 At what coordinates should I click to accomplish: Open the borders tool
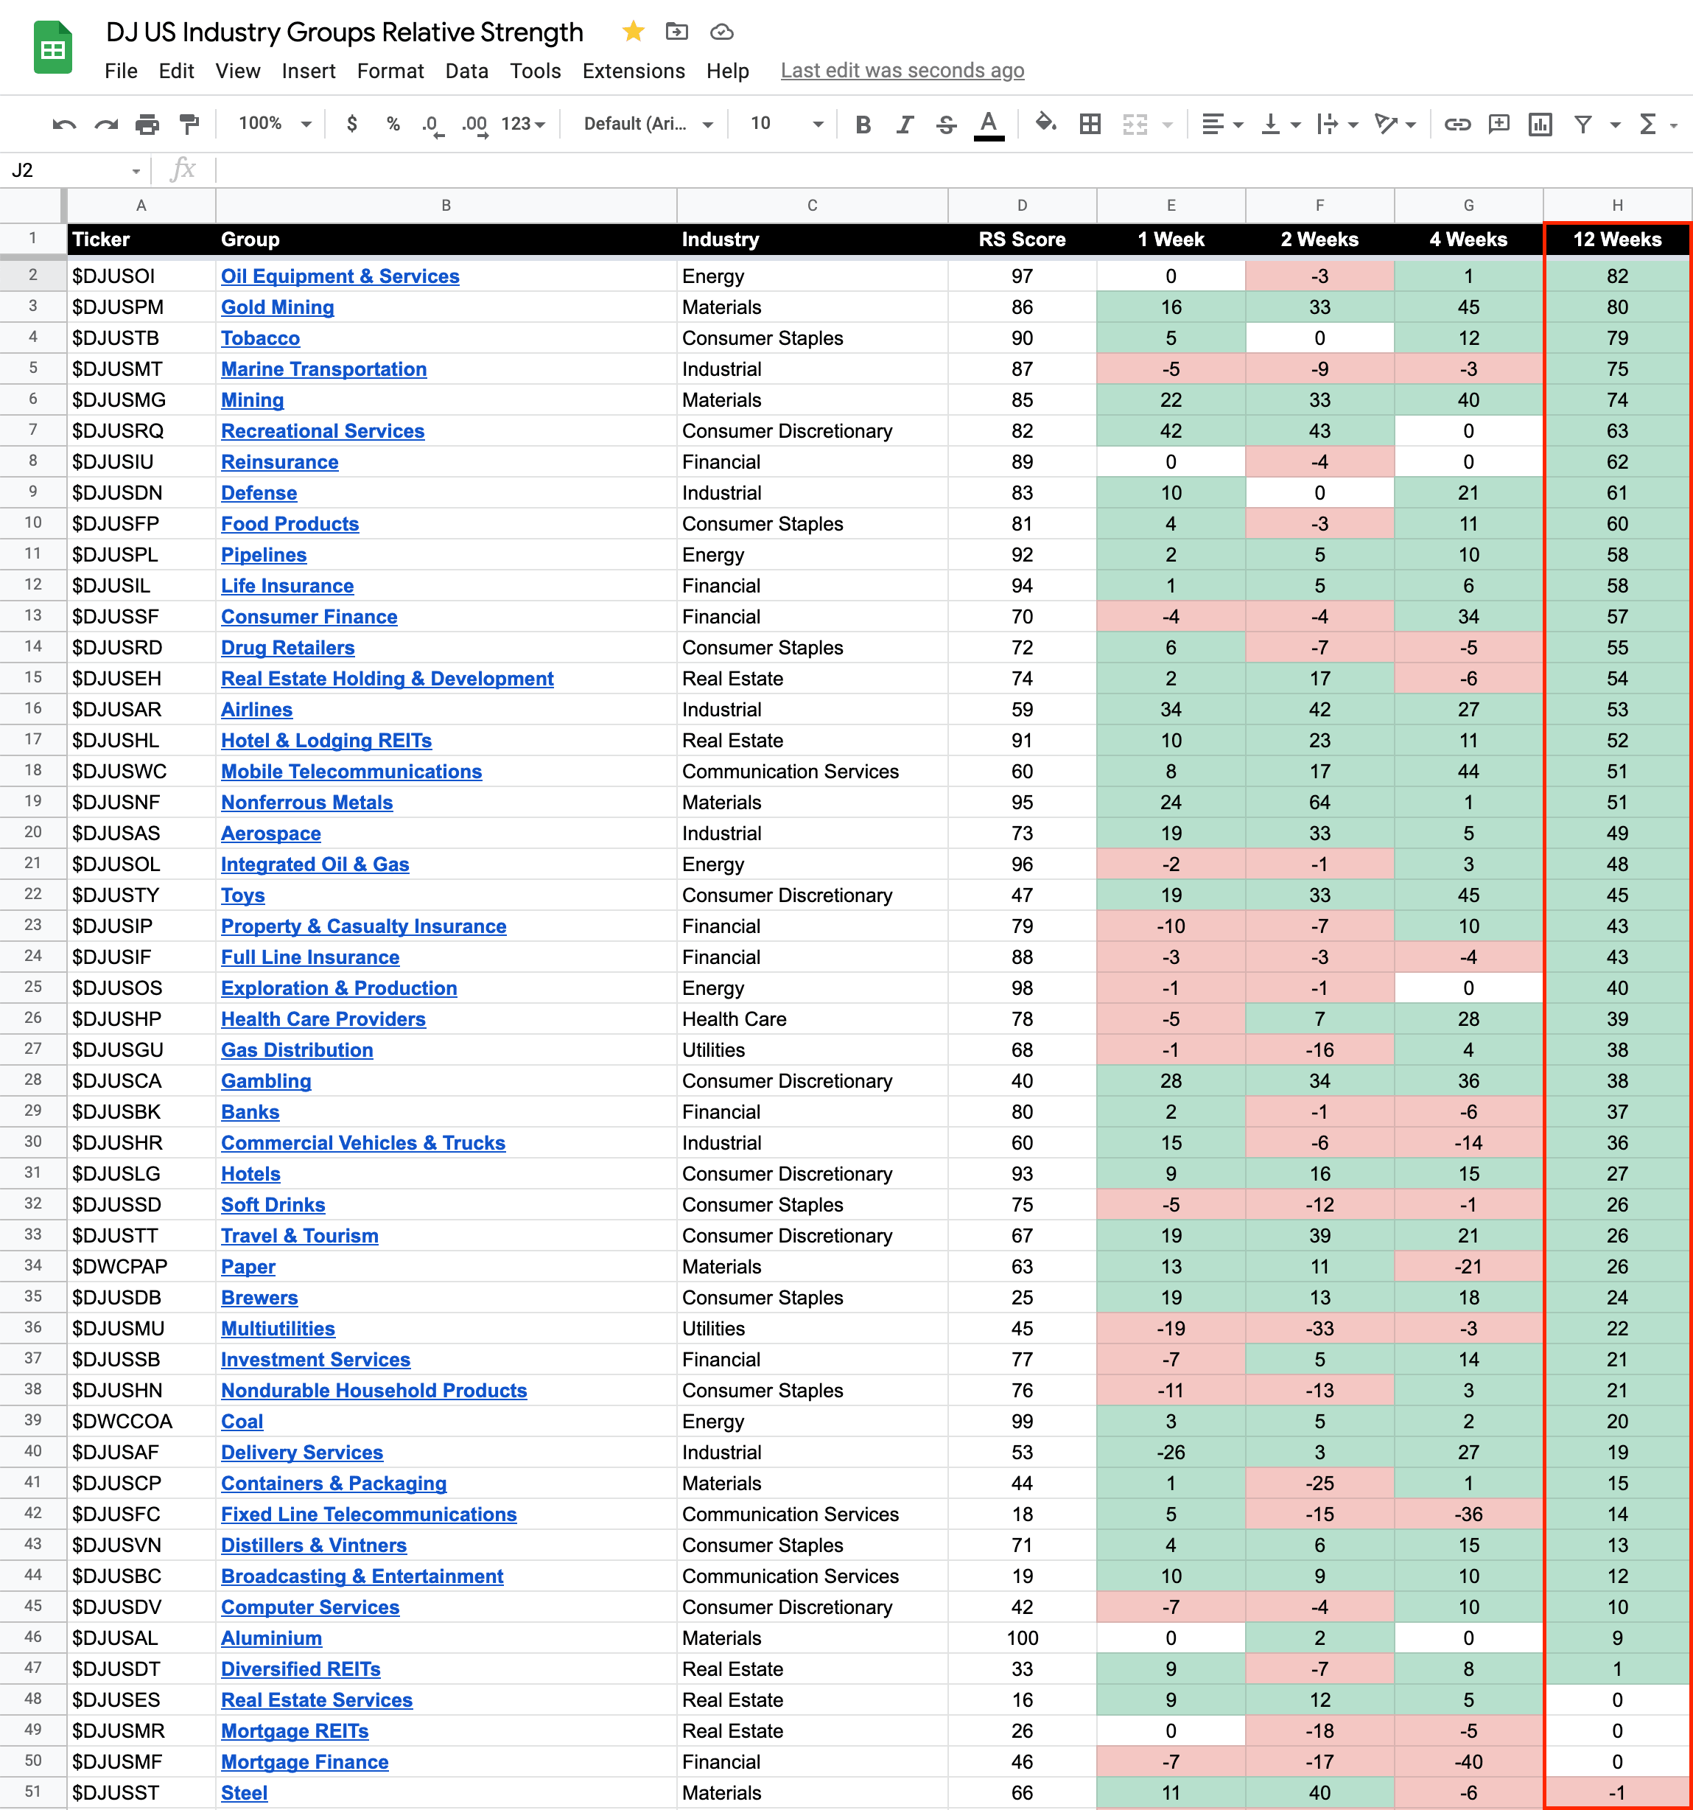(x=1090, y=124)
